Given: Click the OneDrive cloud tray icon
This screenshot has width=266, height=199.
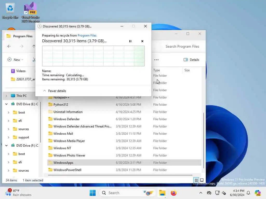Looking at the screenshot, I should 209,193.
